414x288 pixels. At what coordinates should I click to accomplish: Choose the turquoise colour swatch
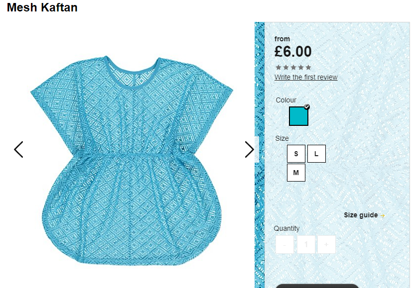(298, 116)
